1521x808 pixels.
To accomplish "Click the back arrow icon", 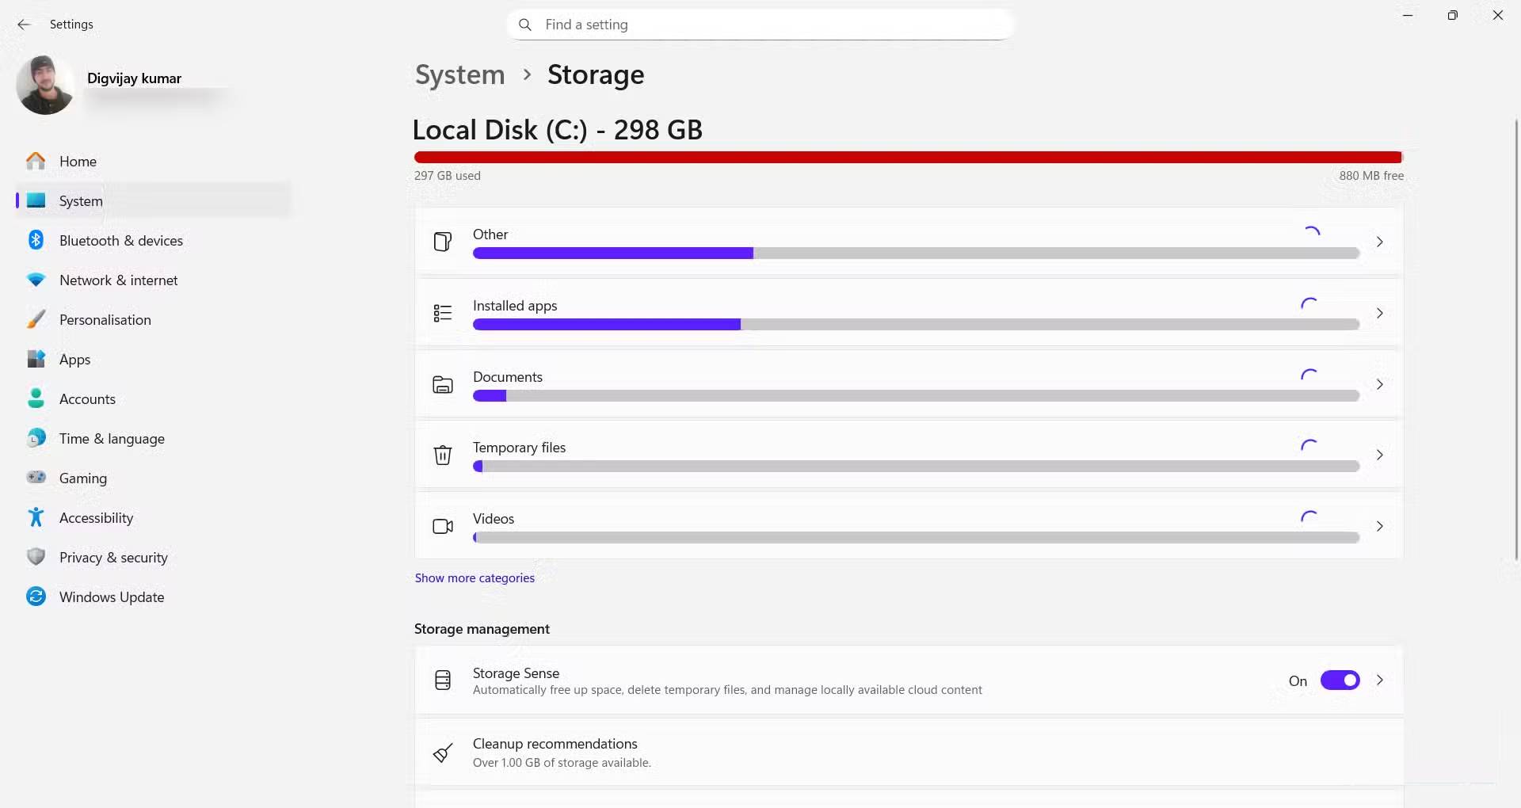I will (x=24, y=25).
